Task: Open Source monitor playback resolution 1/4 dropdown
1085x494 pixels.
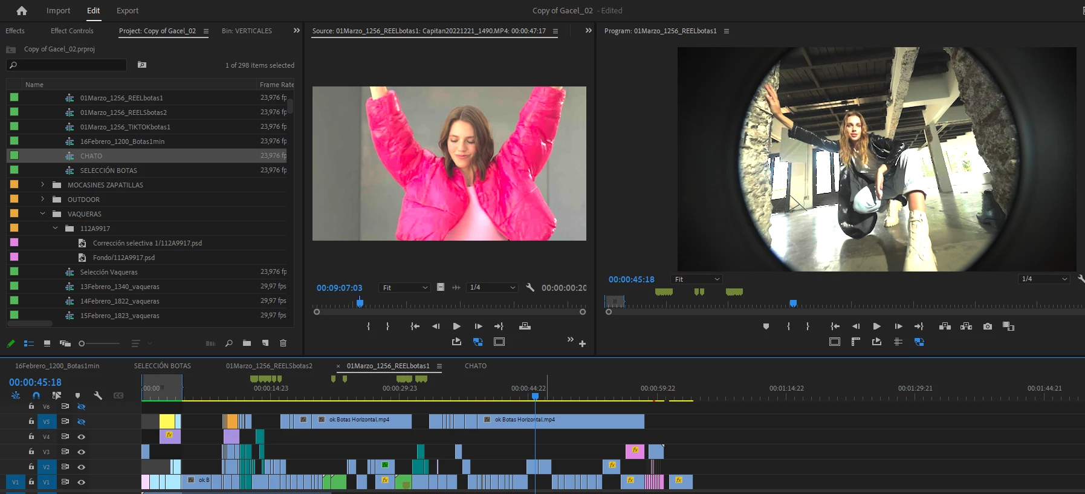Action: (x=492, y=288)
